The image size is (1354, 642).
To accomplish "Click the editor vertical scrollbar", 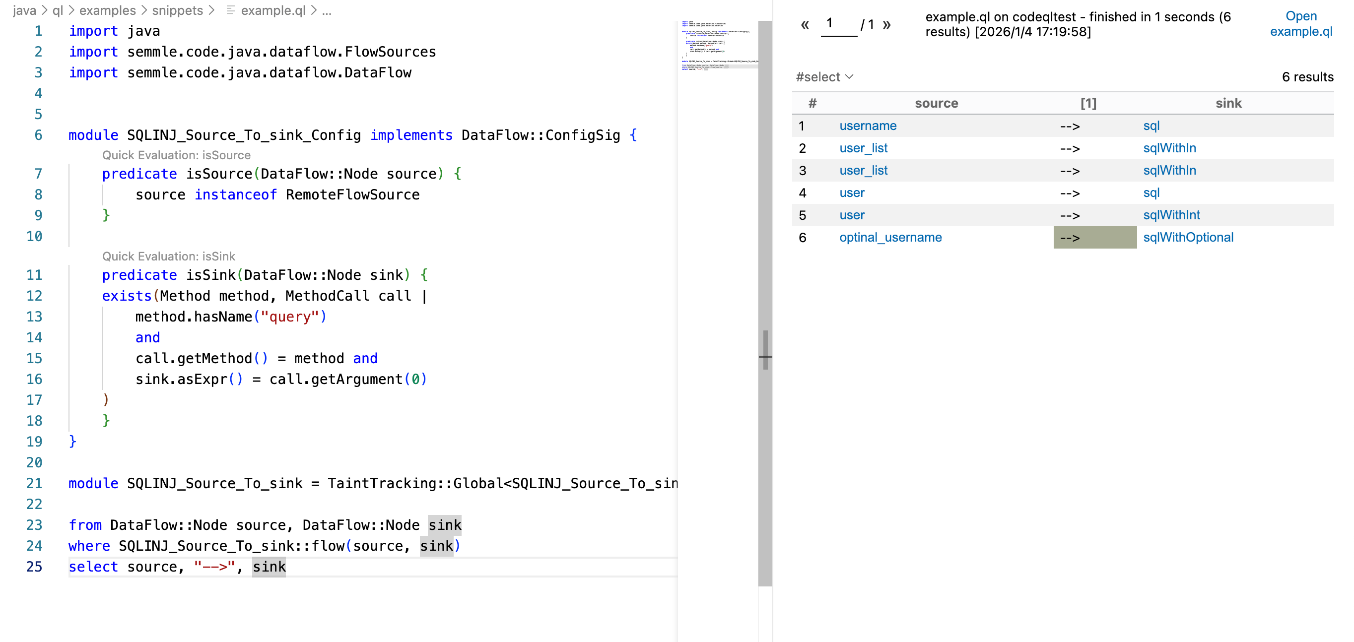I will [x=765, y=210].
